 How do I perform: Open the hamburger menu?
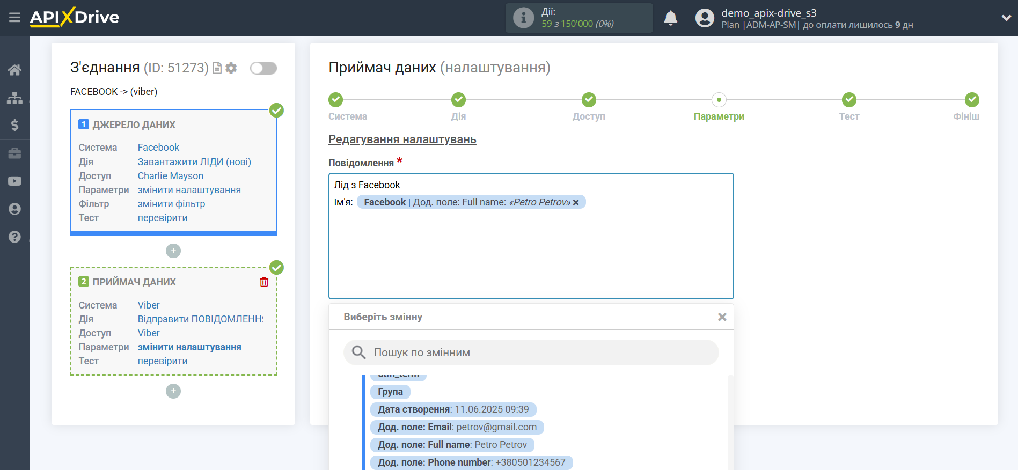[14, 18]
